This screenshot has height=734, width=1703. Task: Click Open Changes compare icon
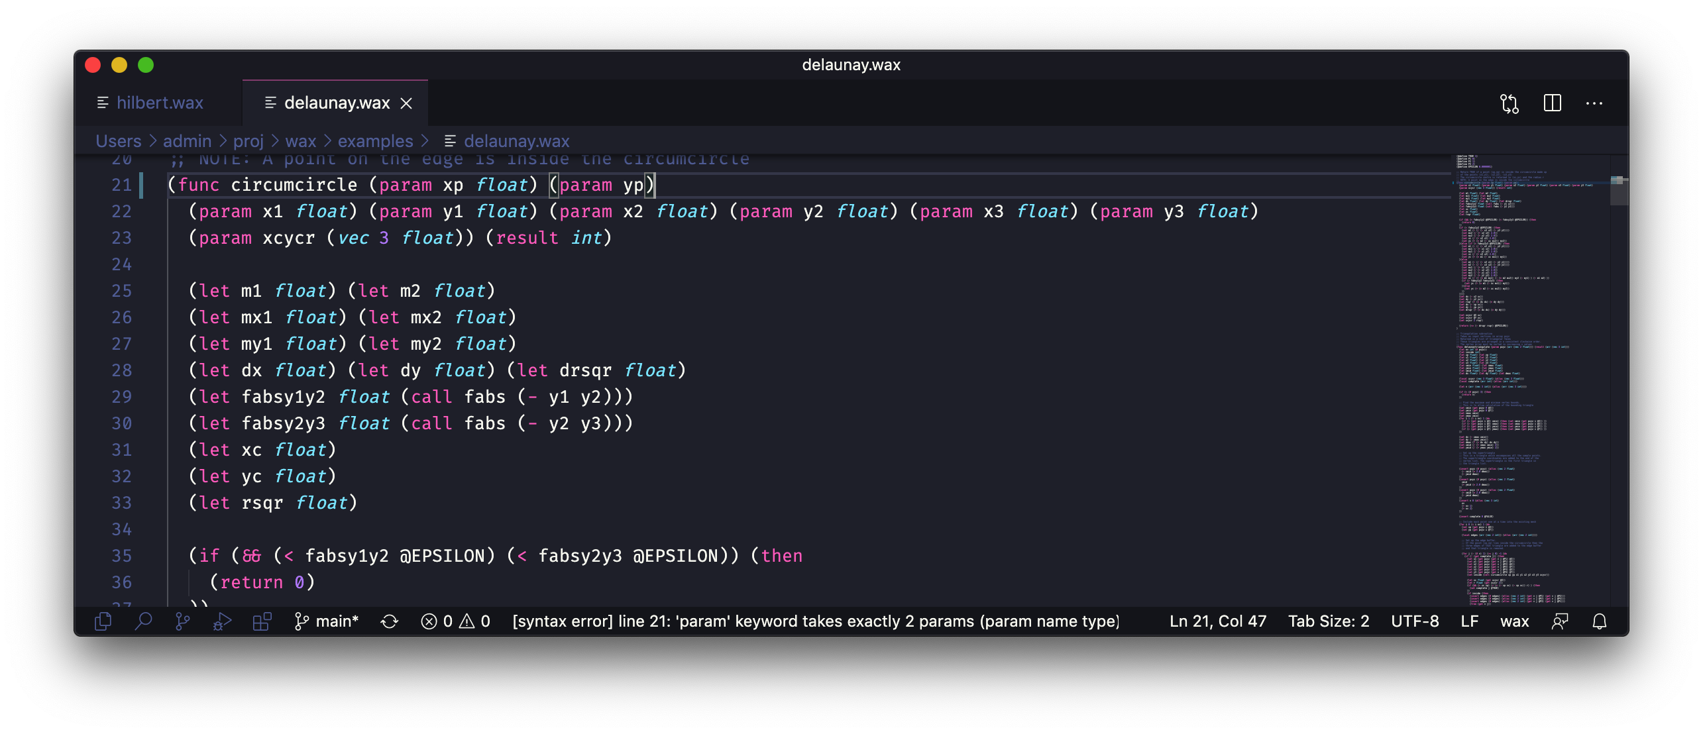click(x=1510, y=103)
